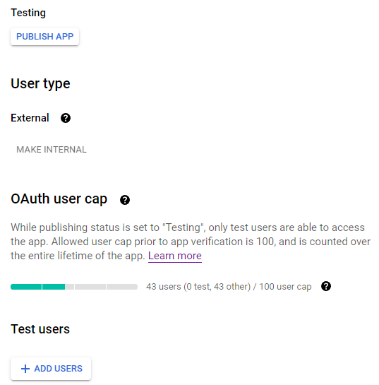This screenshot has height=385, width=379.
Task: Click the External user type label
Action: 30,118
